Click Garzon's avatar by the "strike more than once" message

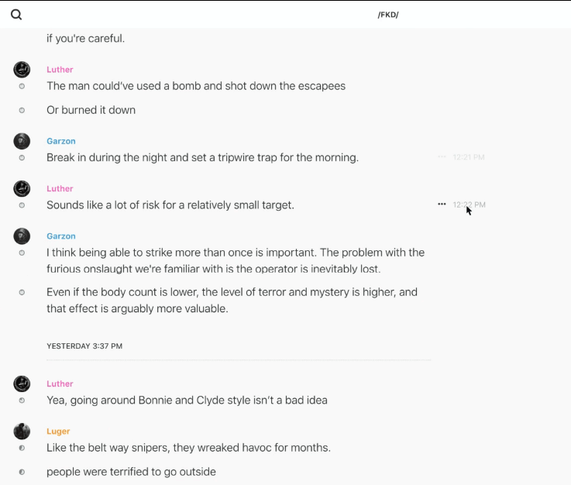pos(22,236)
